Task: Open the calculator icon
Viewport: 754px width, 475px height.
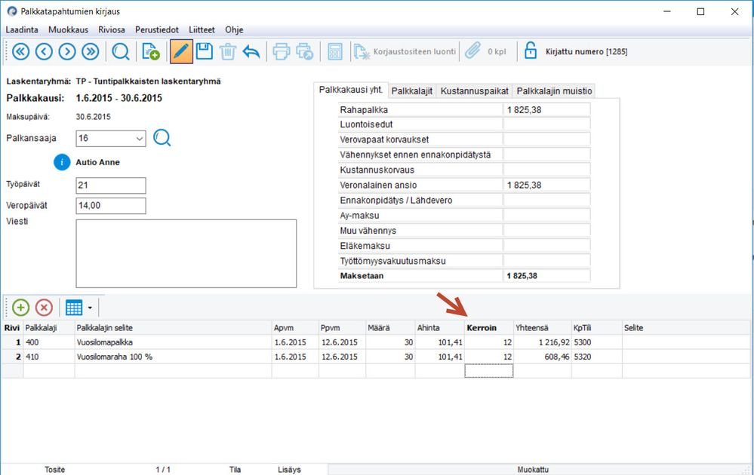Action: tap(334, 51)
